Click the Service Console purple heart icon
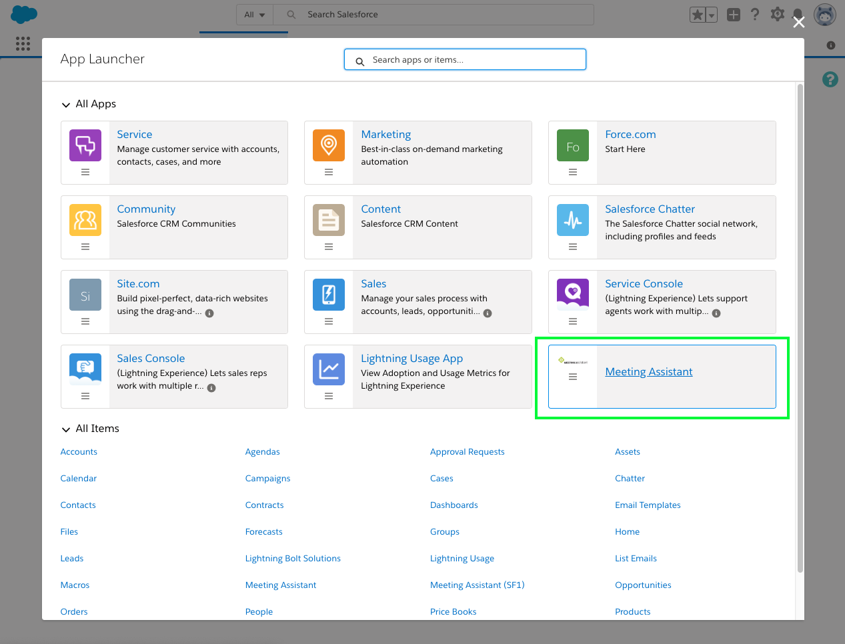 click(x=573, y=295)
